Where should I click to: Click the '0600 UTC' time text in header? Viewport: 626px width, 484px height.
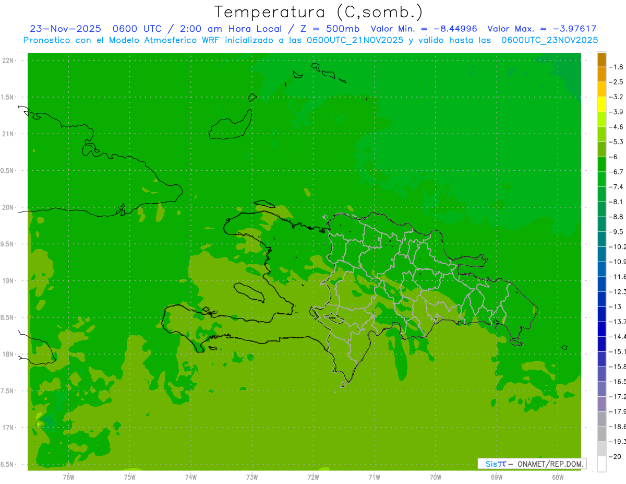coord(138,29)
